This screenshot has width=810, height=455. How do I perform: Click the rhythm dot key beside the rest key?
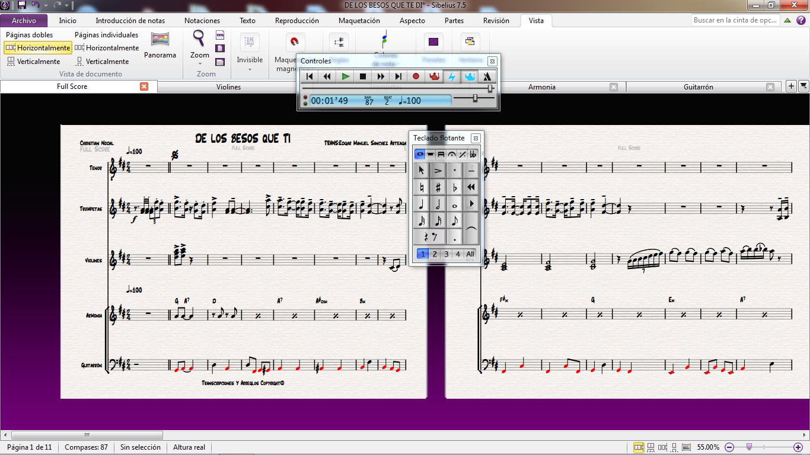[x=454, y=238]
